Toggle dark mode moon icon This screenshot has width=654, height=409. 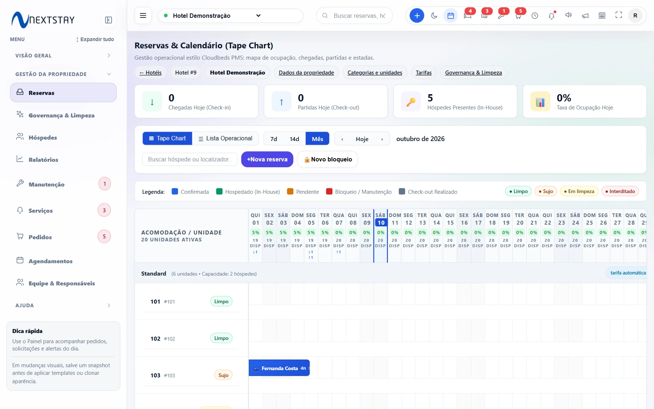tap(434, 16)
